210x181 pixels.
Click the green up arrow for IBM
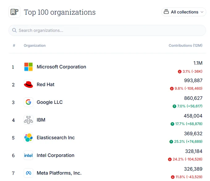(x=172, y=124)
